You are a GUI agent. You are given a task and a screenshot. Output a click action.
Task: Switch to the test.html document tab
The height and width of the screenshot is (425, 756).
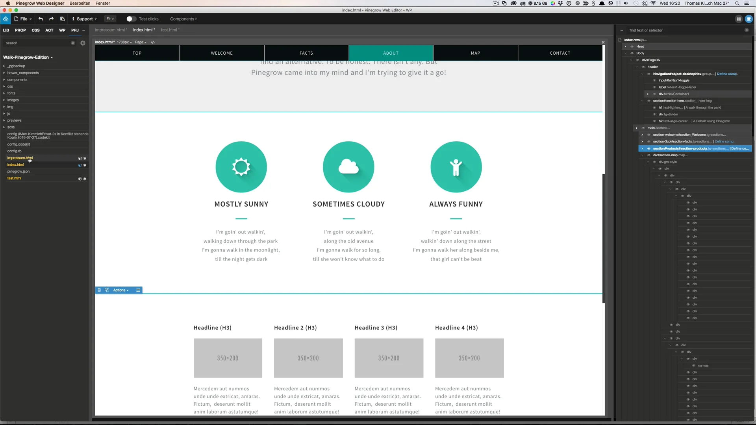tap(169, 30)
